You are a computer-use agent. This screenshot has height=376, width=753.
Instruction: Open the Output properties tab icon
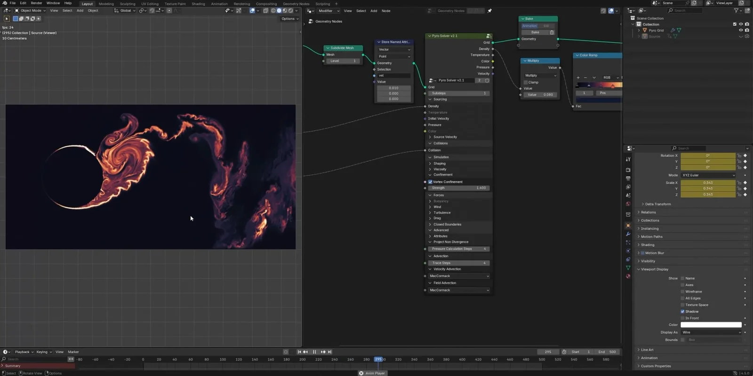coord(628,179)
